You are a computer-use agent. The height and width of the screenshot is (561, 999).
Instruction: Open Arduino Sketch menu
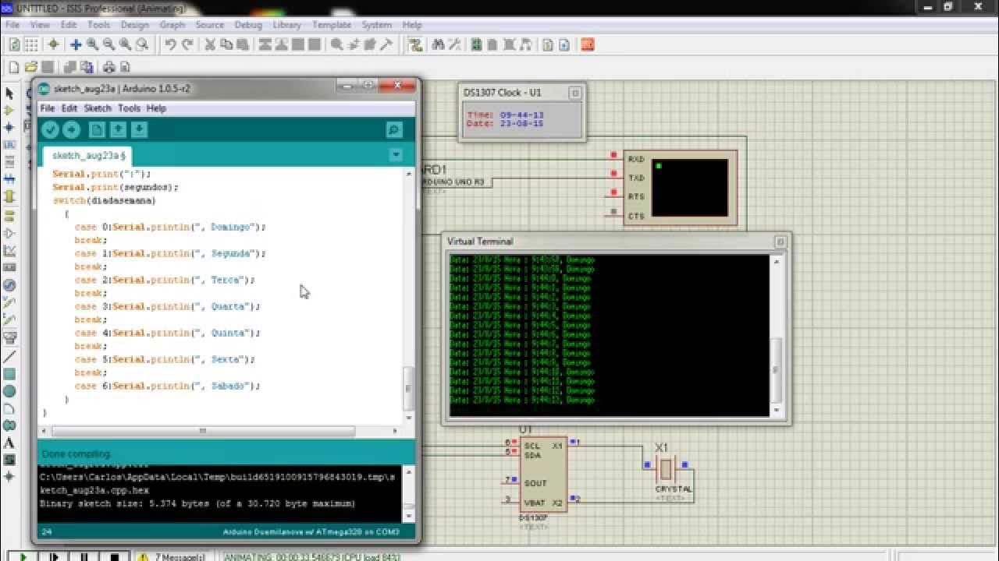98,108
